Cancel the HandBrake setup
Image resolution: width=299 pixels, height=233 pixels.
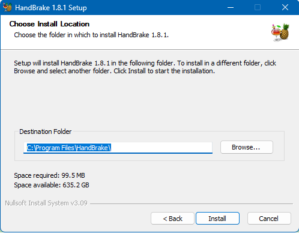click(x=269, y=219)
